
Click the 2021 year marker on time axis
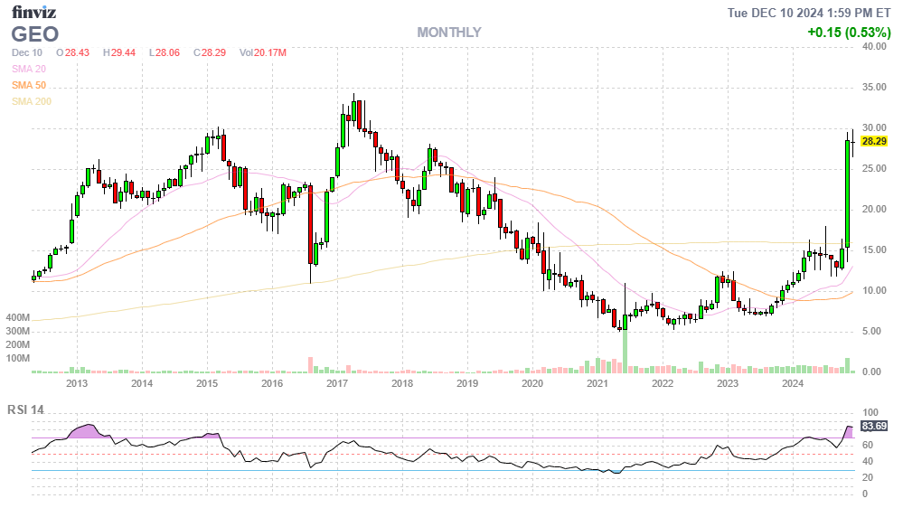coord(597,383)
